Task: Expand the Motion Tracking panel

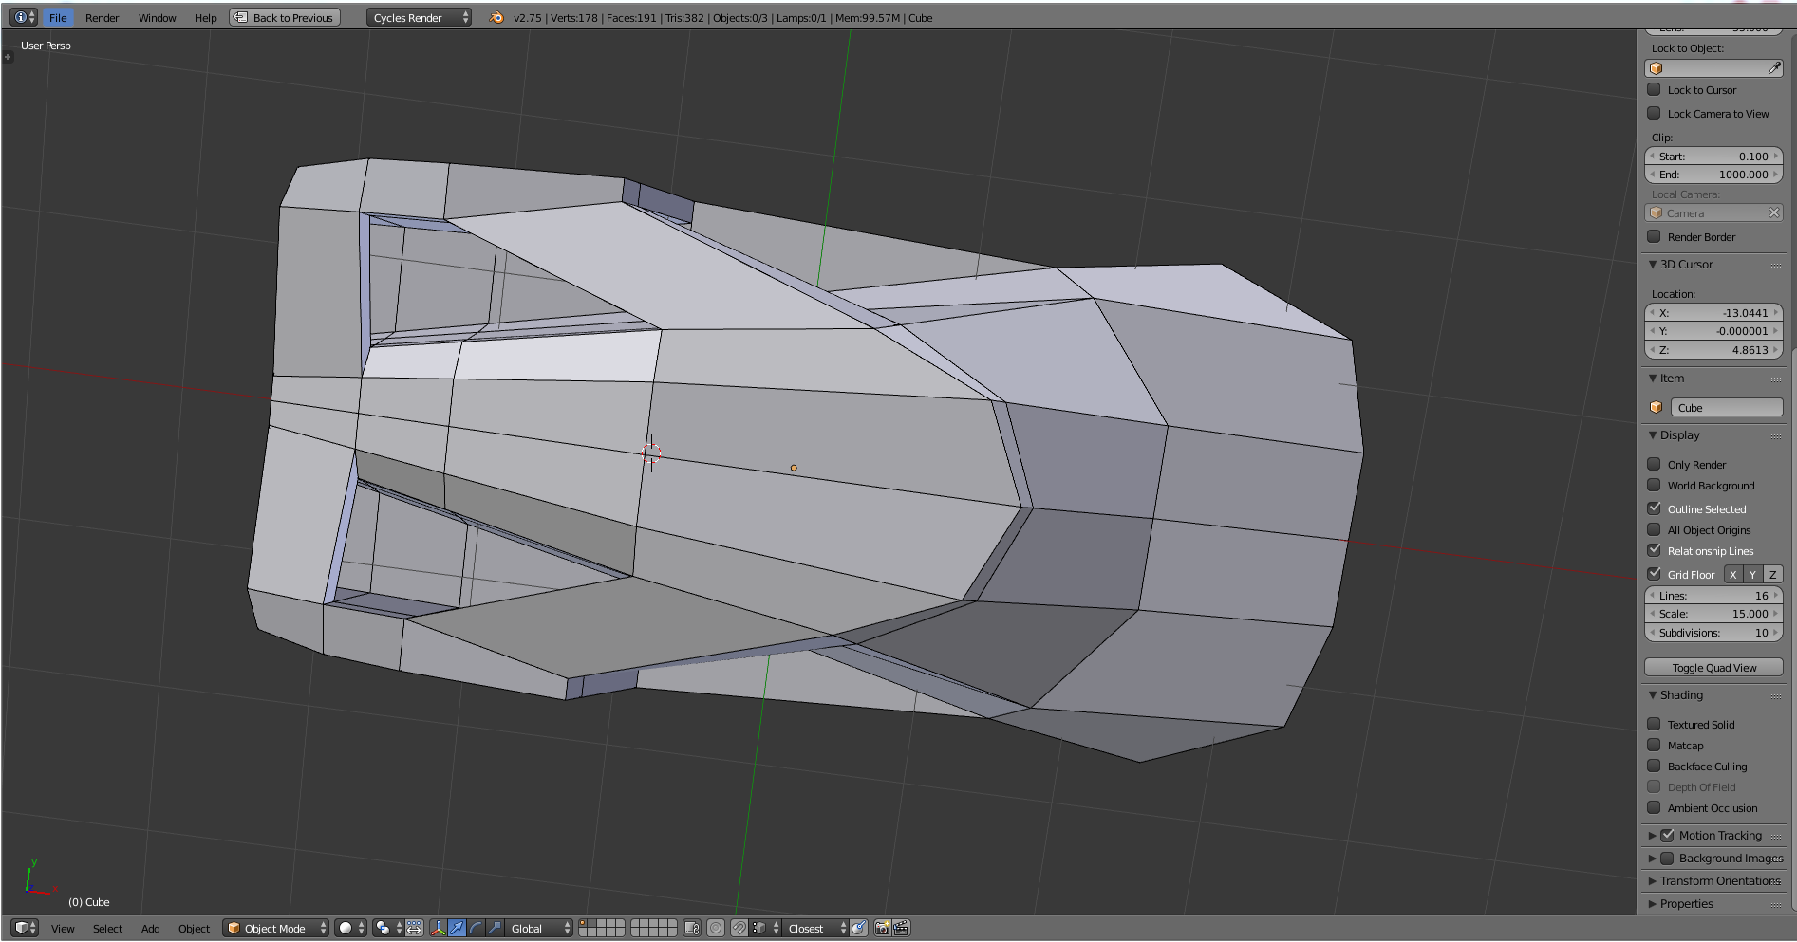Action: click(x=1653, y=836)
